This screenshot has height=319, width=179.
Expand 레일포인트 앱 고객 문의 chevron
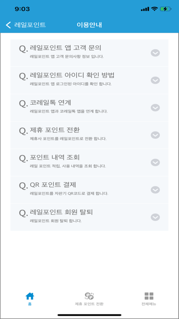pyautogui.click(x=155, y=53)
